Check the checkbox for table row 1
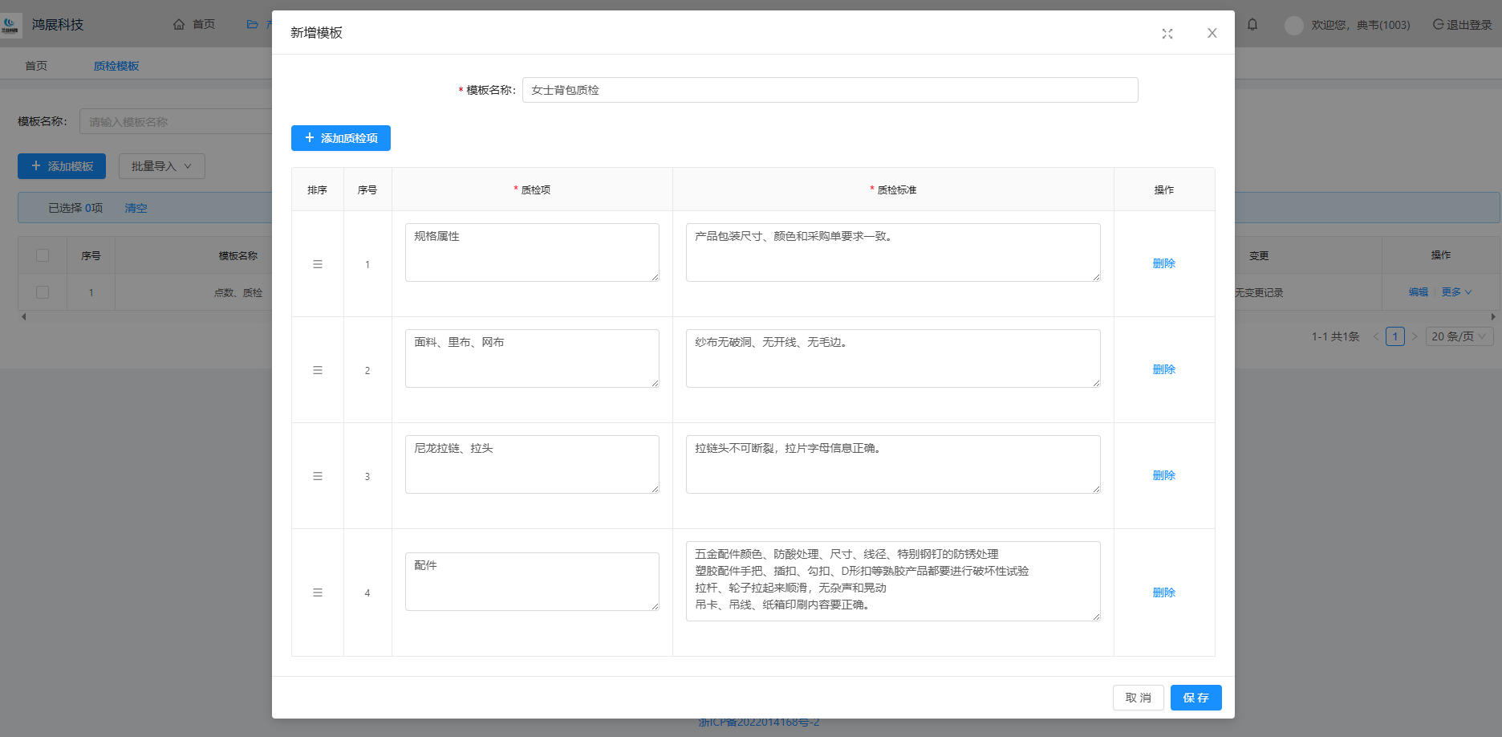The image size is (1502, 737). point(43,292)
